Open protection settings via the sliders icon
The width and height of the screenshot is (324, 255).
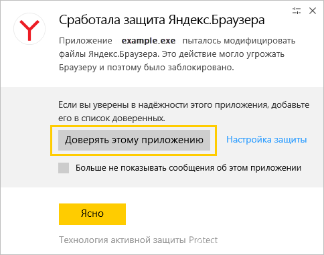(x=297, y=11)
